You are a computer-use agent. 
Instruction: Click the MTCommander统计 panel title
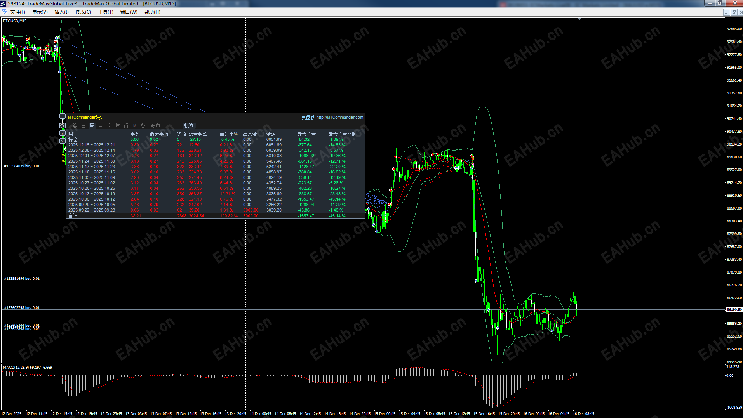tap(86, 117)
